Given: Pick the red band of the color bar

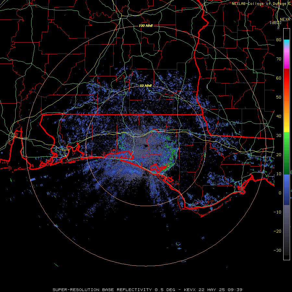Looking at the screenshot, I should tap(286, 78).
